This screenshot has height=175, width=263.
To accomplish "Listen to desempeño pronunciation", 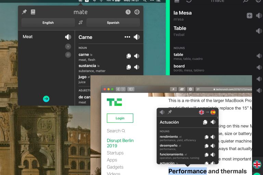I will pyautogui.click(x=213, y=146).
